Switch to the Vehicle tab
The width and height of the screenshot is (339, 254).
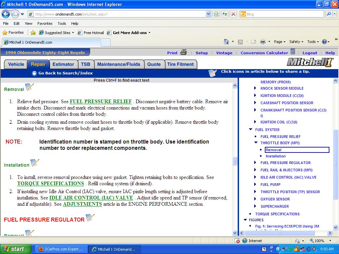tap(16, 64)
